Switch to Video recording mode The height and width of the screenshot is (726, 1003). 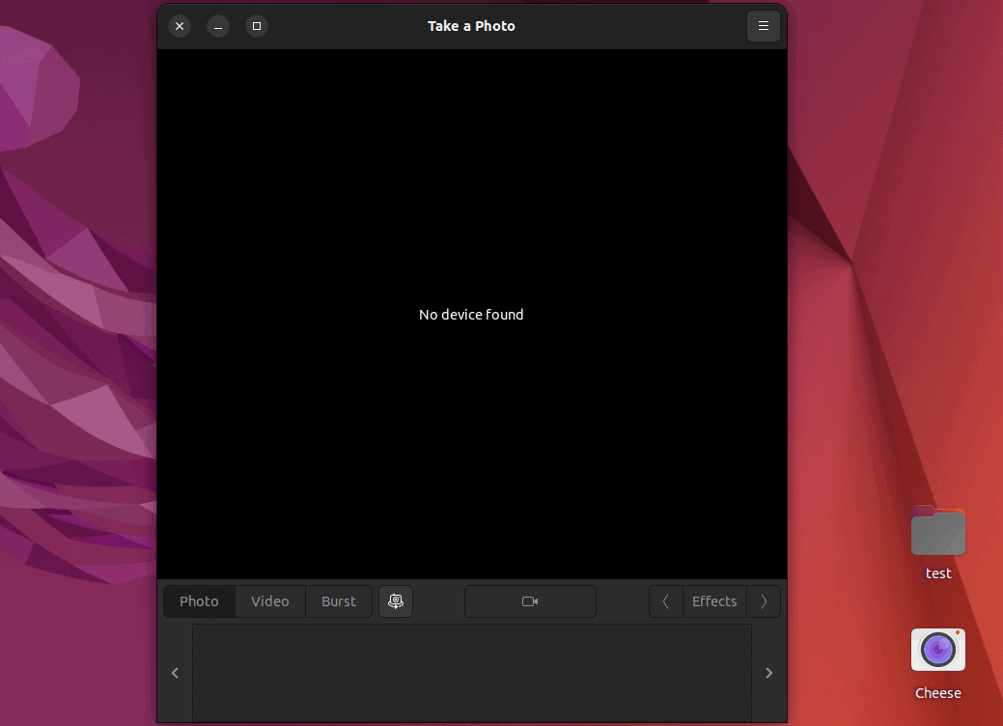270,600
